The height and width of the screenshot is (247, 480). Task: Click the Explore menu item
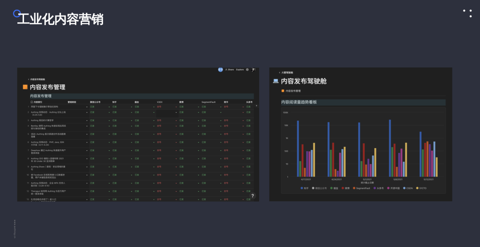tap(240, 70)
